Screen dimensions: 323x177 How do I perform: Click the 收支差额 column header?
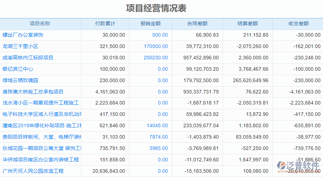coord(298,24)
